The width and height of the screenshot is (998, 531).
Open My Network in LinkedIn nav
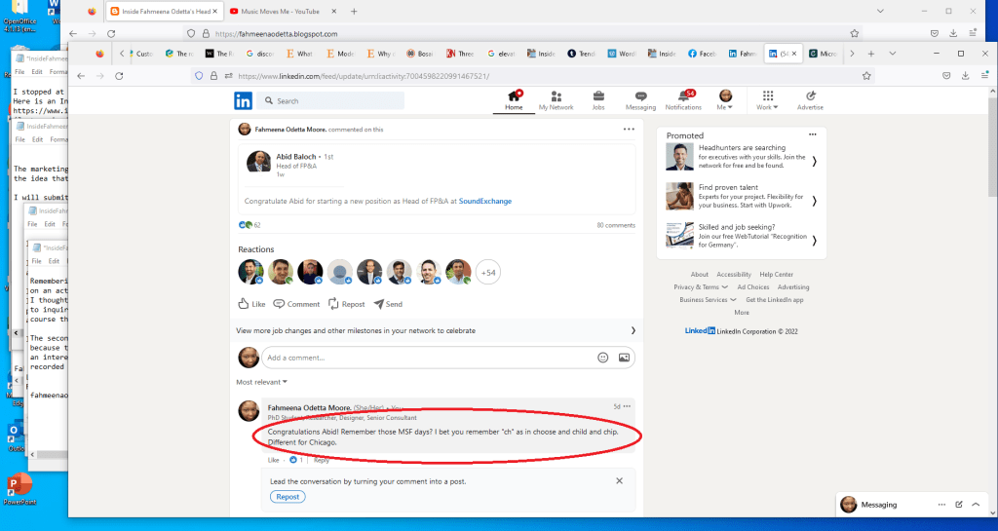[x=556, y=99]
